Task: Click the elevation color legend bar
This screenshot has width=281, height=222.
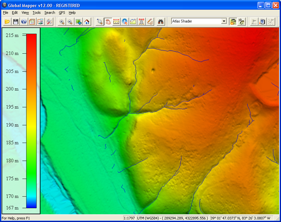Action: tap(31, 119)
